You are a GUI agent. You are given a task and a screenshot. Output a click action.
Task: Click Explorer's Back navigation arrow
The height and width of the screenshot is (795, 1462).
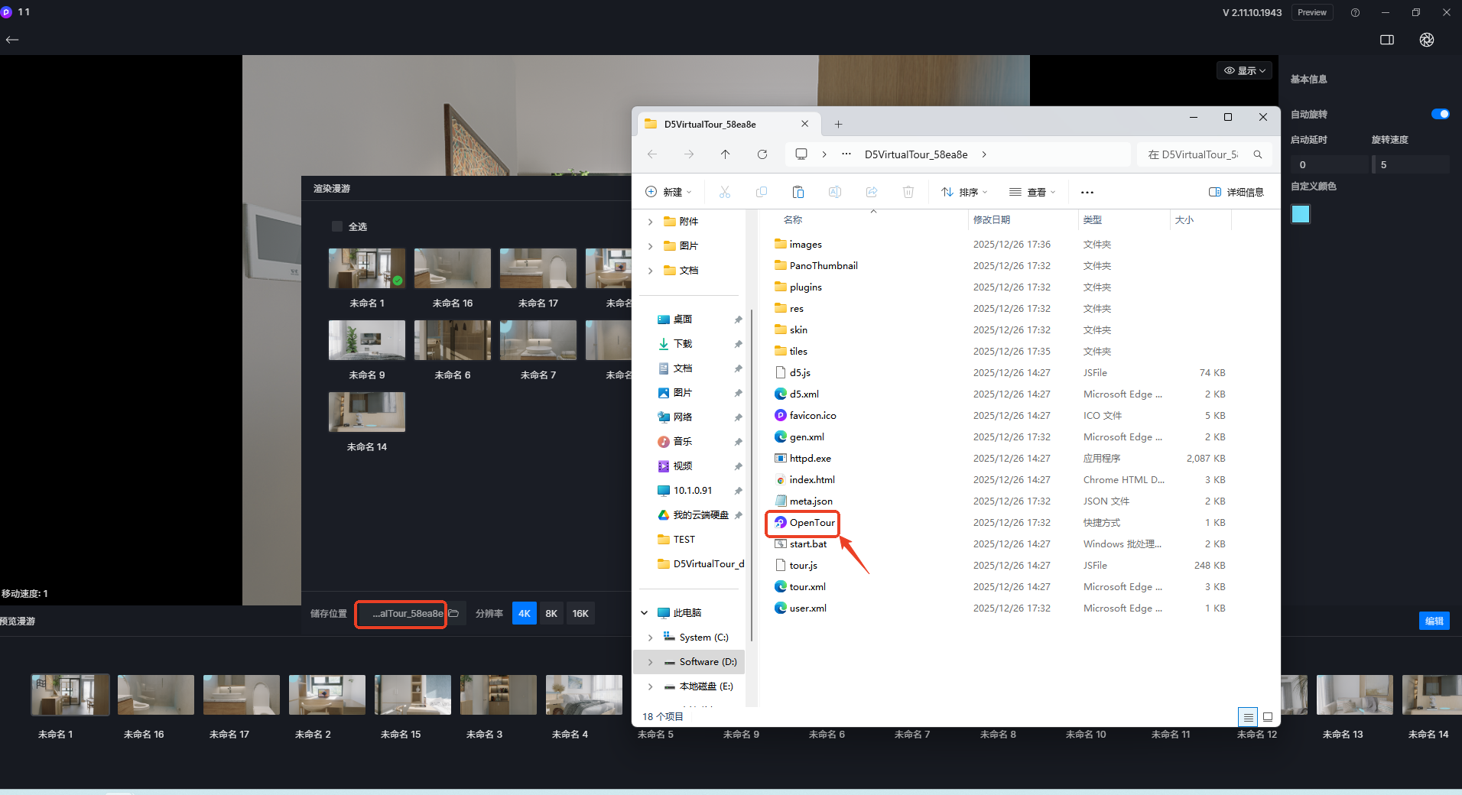pos(652,154)
